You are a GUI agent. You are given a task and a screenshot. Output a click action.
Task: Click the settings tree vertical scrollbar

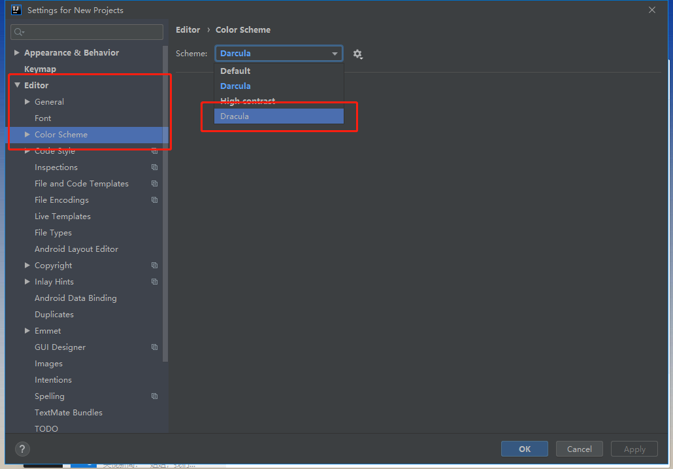click(x=165, y=204)
